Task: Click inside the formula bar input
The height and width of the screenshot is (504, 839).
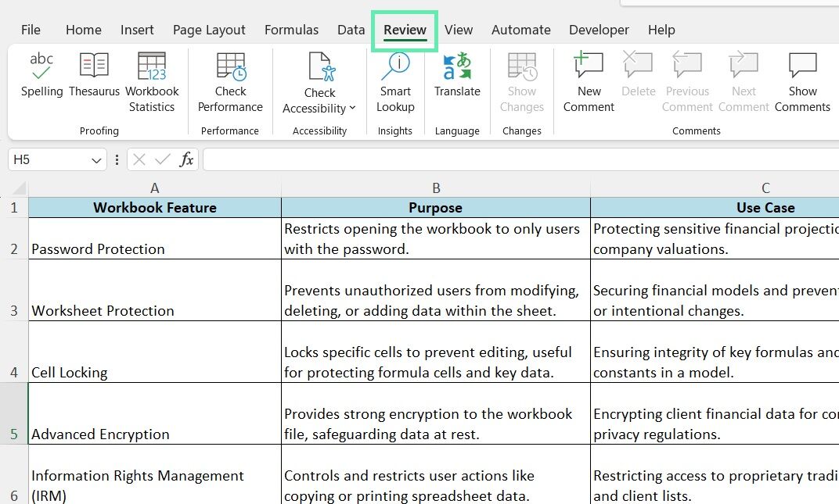Action: pos(521,159)
